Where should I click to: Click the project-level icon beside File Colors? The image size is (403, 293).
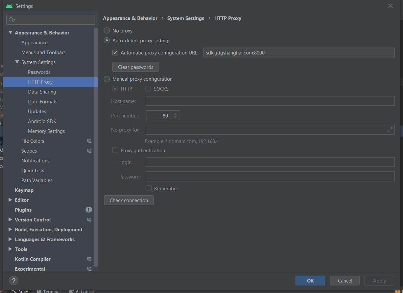[89, 141]
